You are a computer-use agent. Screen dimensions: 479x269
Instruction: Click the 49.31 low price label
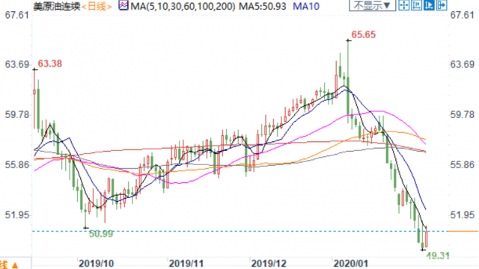(x=438, y=256)
